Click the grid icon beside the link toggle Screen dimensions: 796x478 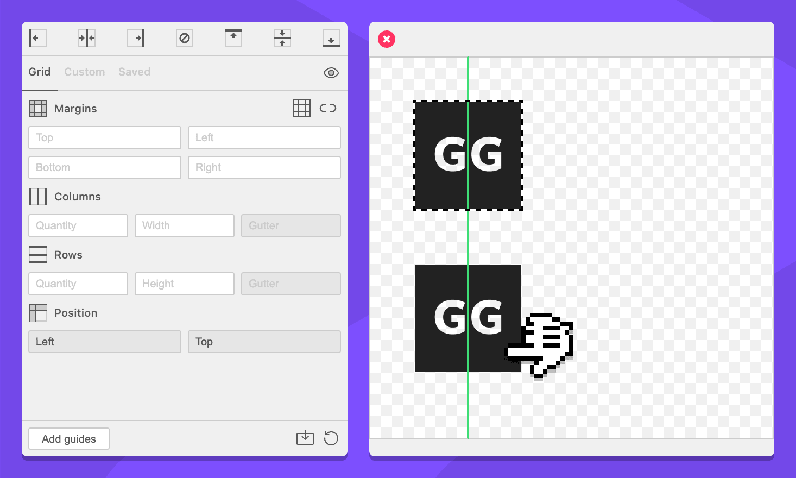(302, 108)
